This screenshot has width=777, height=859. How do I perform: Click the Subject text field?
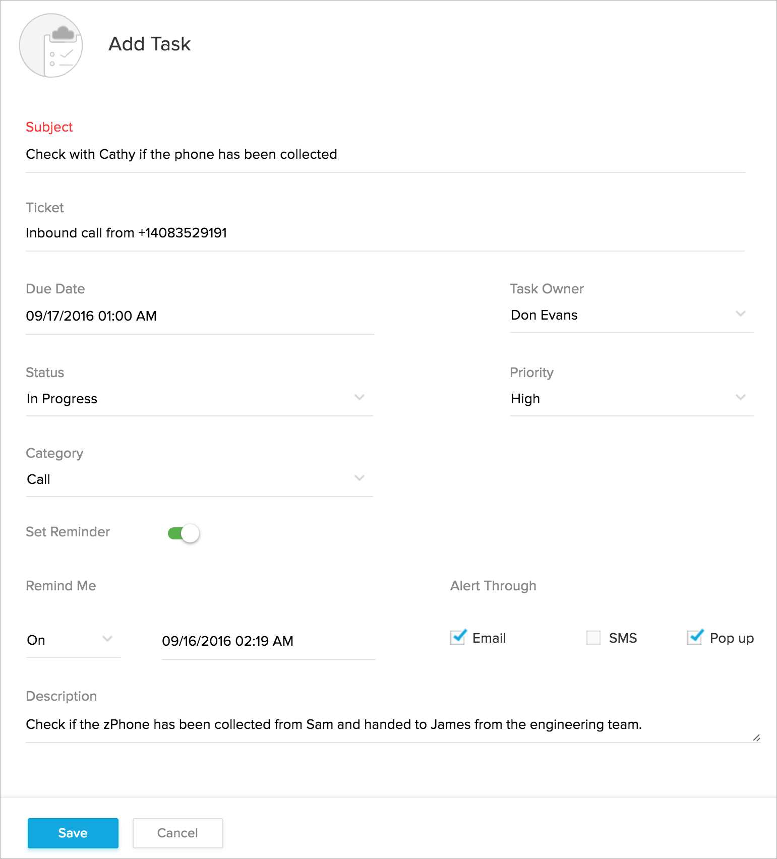385,154
